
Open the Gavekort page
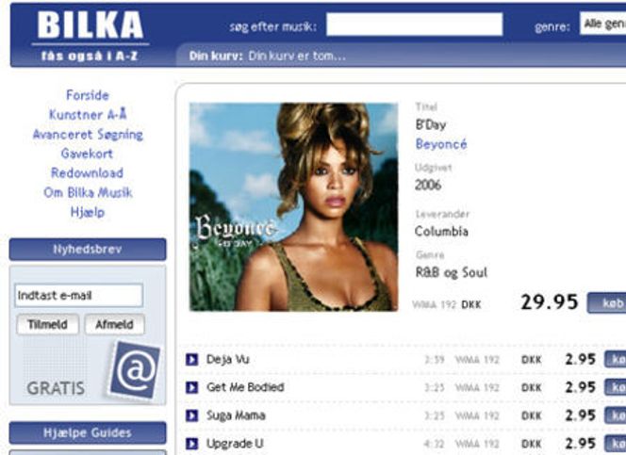pos(87,154)
